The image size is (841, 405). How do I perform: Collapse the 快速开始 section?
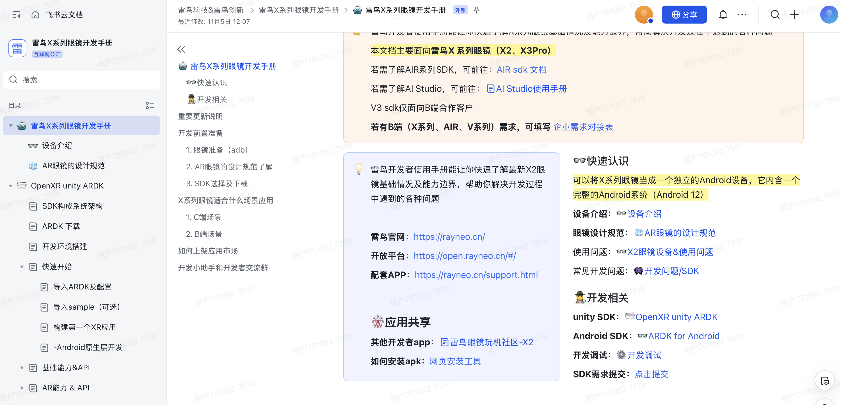pyautogui.click(x=22, y=267)
